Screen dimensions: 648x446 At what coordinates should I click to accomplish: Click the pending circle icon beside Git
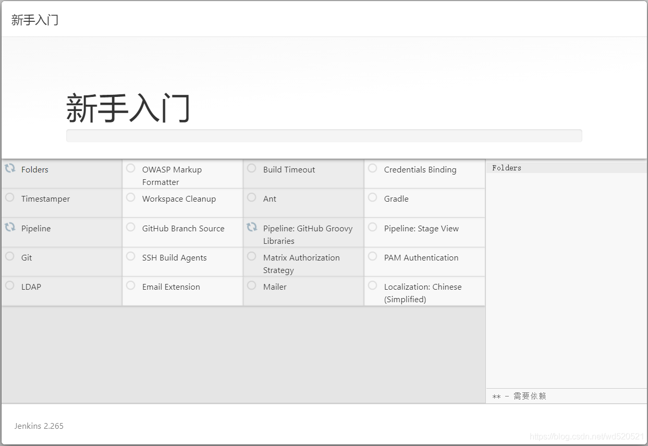point(10,256)
